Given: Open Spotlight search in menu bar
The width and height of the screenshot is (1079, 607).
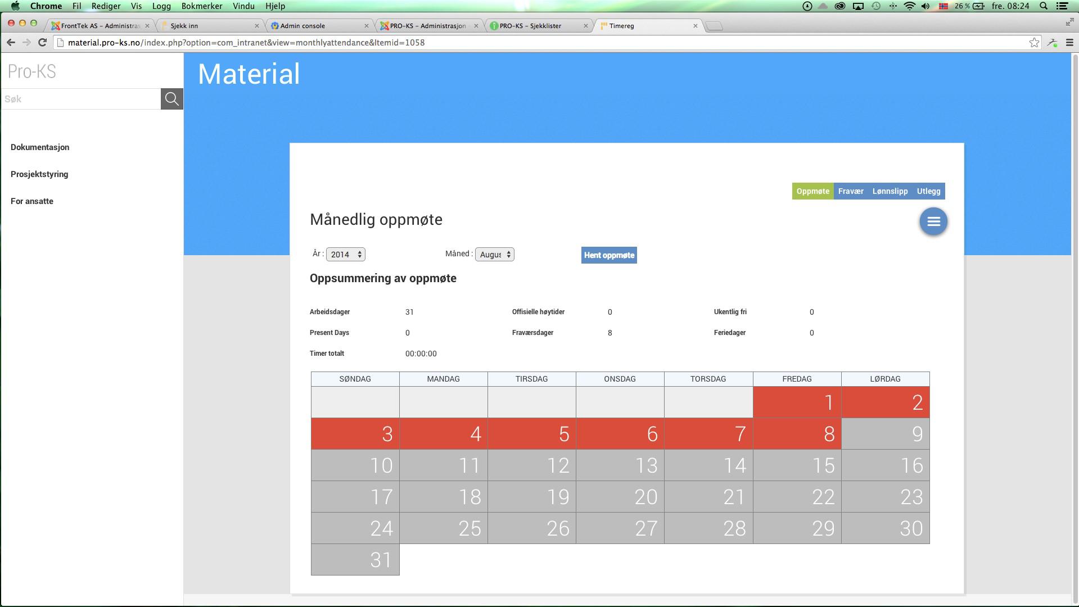Looking at the screenshot, I should click(x=1044, y=6).
